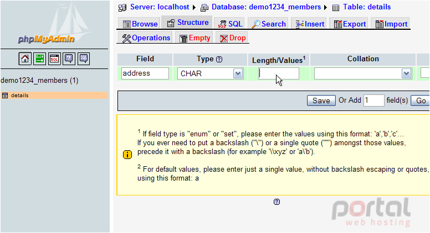Select the details table in sidebar
Viewport: 430px width, 233px height.
coord(20,96)
